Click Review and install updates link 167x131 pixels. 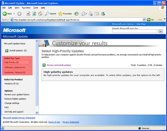pos(59,65)
